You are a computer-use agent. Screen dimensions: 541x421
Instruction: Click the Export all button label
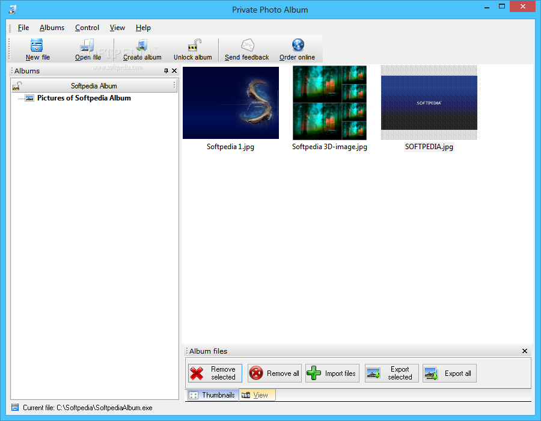(x=458, y=373)
